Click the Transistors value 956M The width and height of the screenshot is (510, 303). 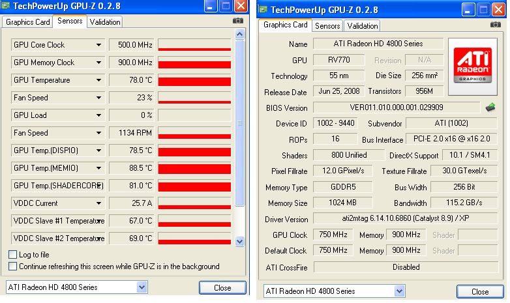coord(425,91)
